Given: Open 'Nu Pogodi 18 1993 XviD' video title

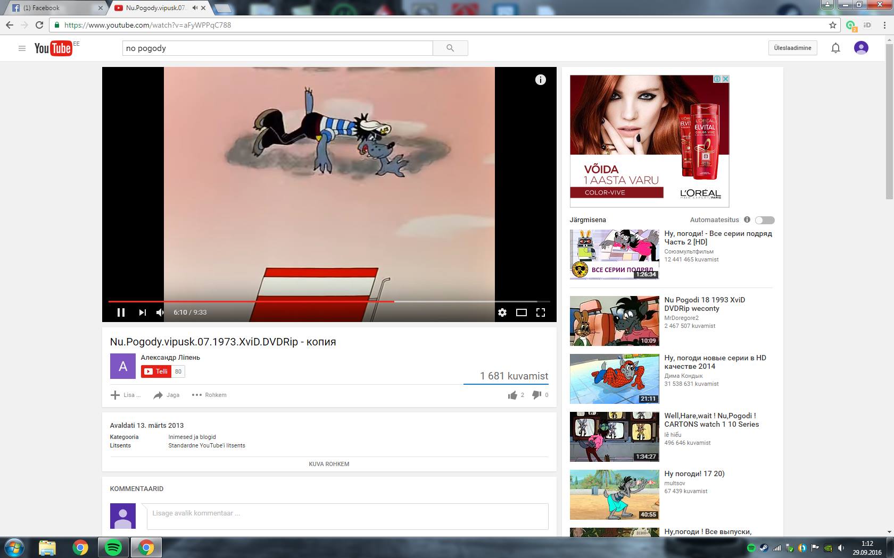Looking at the screenshot, I should (705, 304).
